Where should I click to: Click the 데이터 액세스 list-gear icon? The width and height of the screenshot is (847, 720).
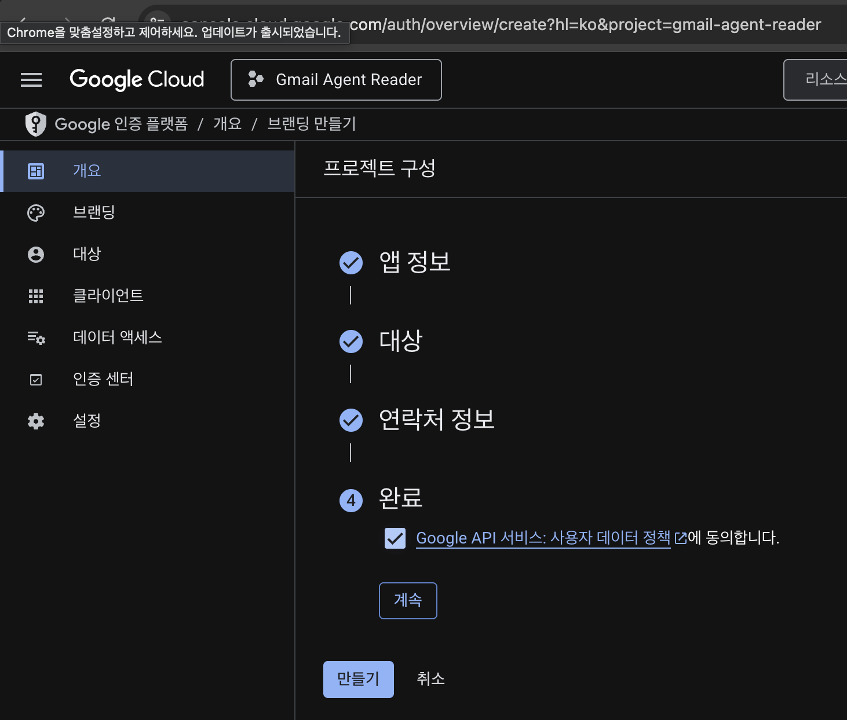[x=36, y=338]
